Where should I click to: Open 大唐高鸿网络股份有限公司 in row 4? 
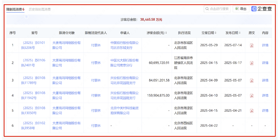point(66,95)
